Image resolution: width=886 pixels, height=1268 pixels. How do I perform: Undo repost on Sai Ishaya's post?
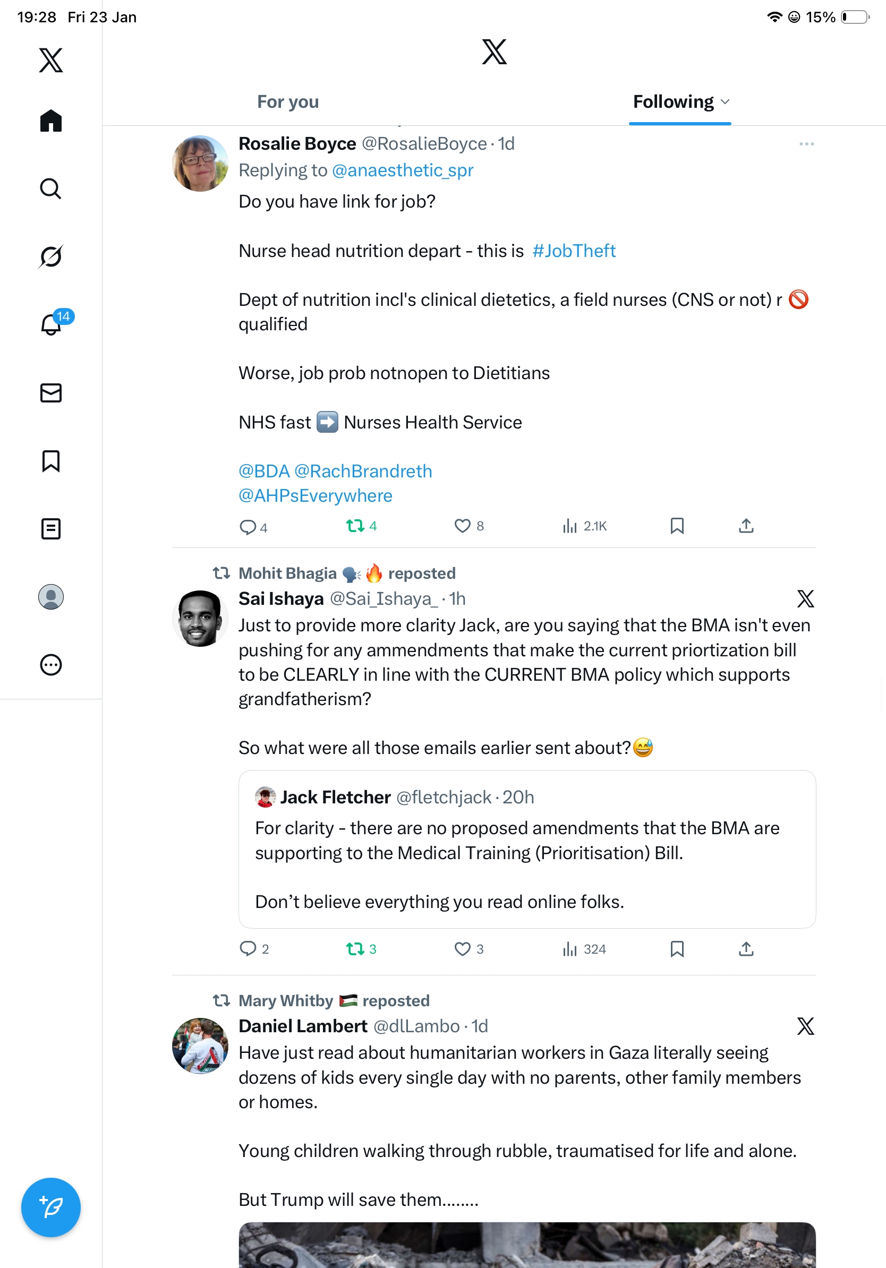pos(355,949)
